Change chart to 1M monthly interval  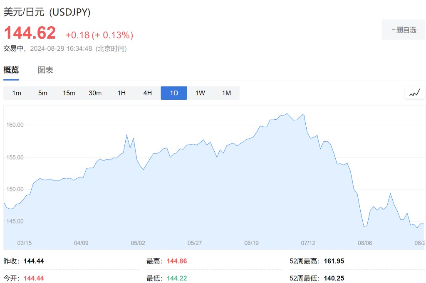pyautogui.click(x=226, y=93)
